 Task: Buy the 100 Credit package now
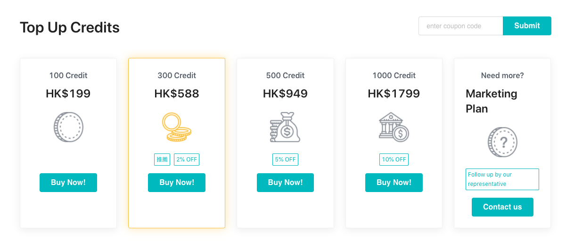click(x=68, y=183)
